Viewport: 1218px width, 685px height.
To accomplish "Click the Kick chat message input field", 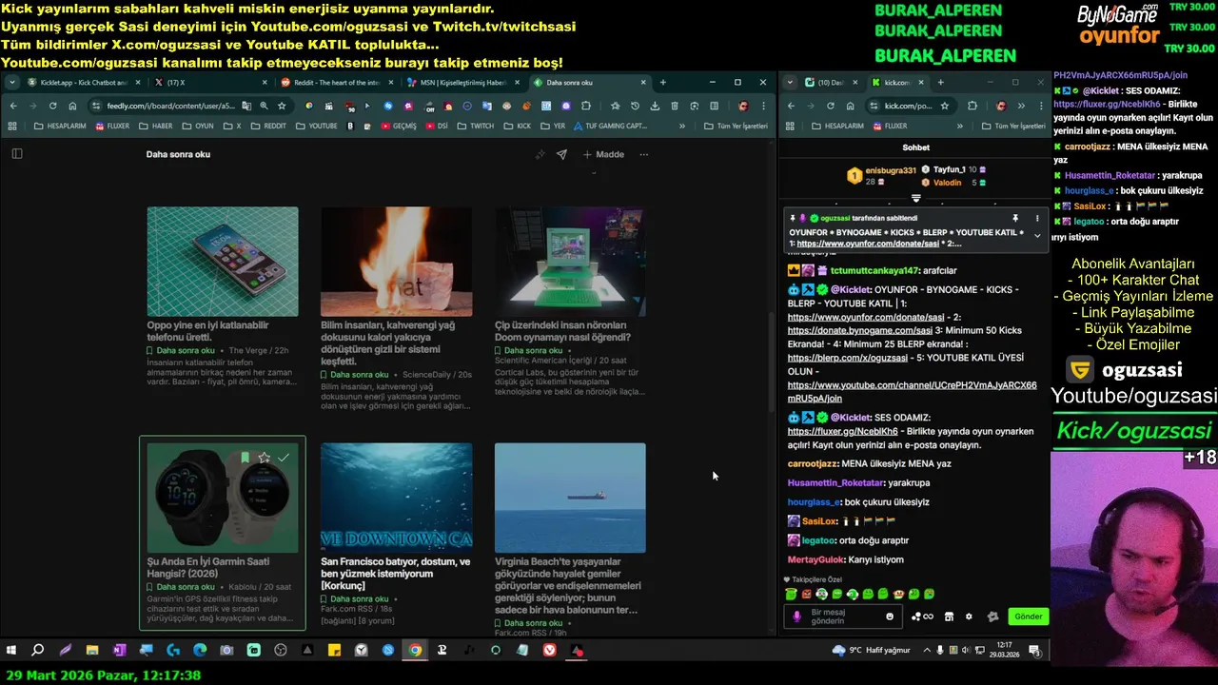I will tap(845, 616).
